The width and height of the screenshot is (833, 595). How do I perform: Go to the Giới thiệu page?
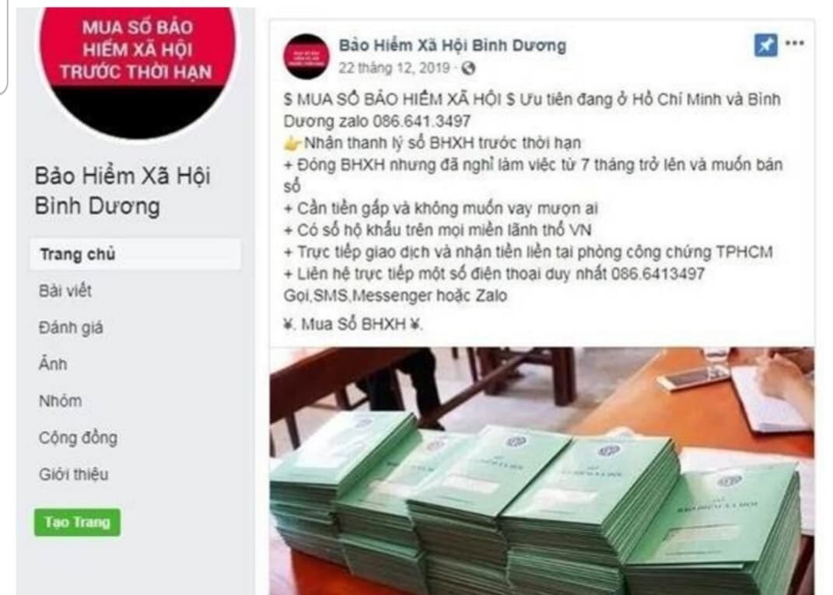73,474
